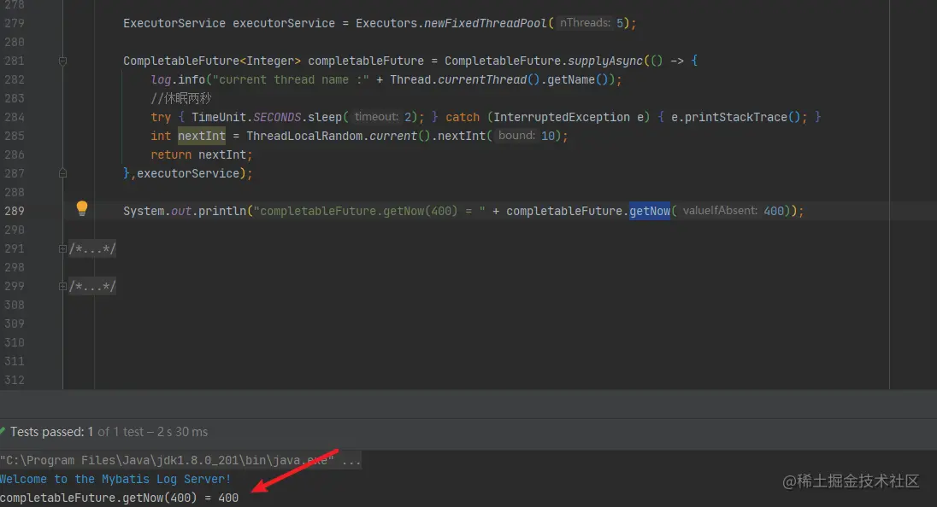Click the fold end marker at line 287
The image size is (937, 507).
[x=62, y=173]
